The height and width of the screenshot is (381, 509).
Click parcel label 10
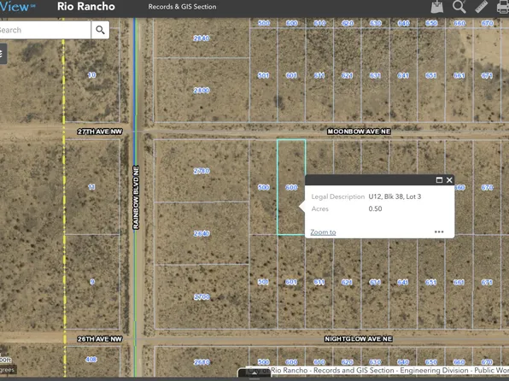[92, 75]
